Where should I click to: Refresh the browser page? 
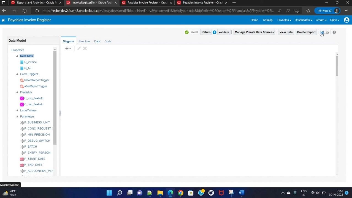(x=25, y=11)
